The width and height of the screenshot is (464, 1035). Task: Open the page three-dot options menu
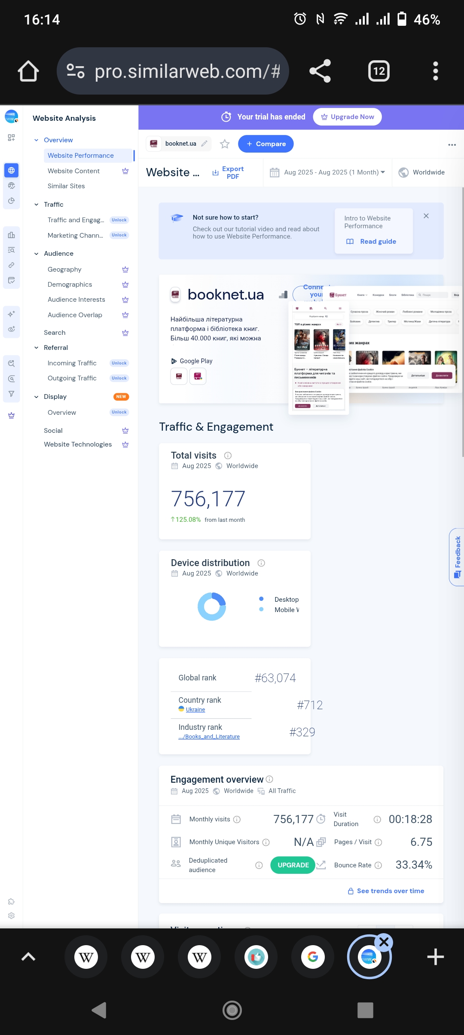coord(452,144)
